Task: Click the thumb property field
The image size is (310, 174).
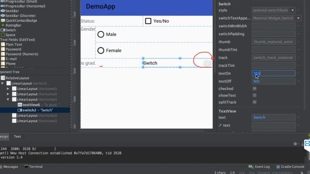Action: (274, 42)
